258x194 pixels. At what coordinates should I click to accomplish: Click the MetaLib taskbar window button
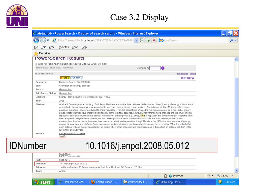coord(170,182)
